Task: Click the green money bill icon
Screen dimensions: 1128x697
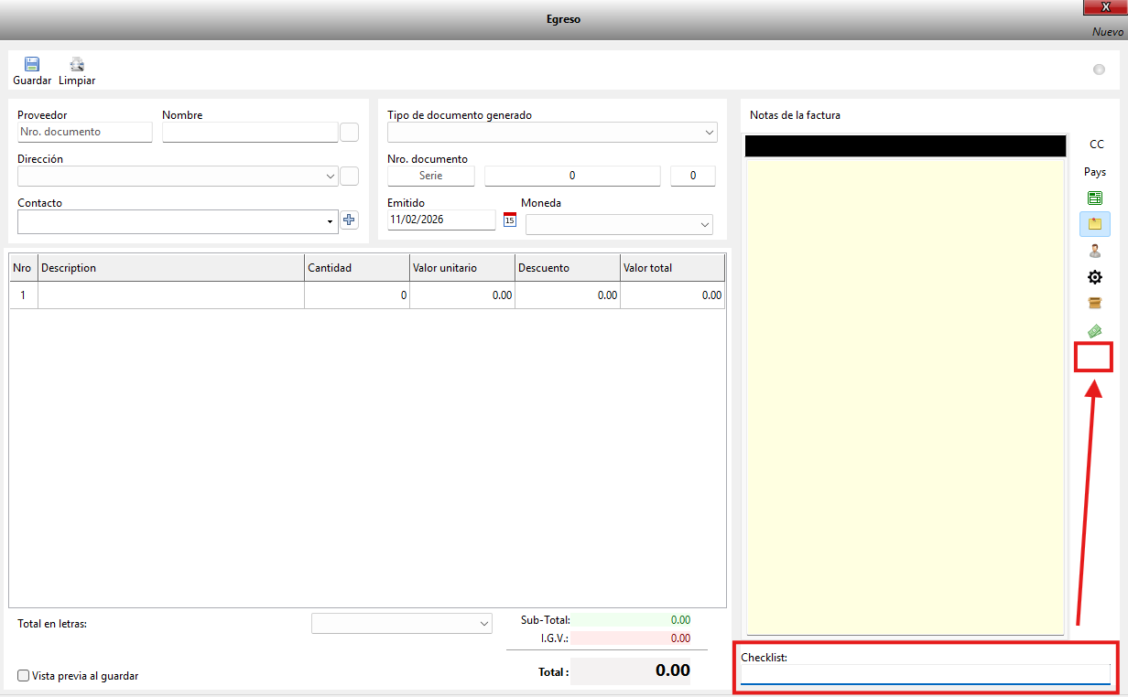Action: [1094, 330]
